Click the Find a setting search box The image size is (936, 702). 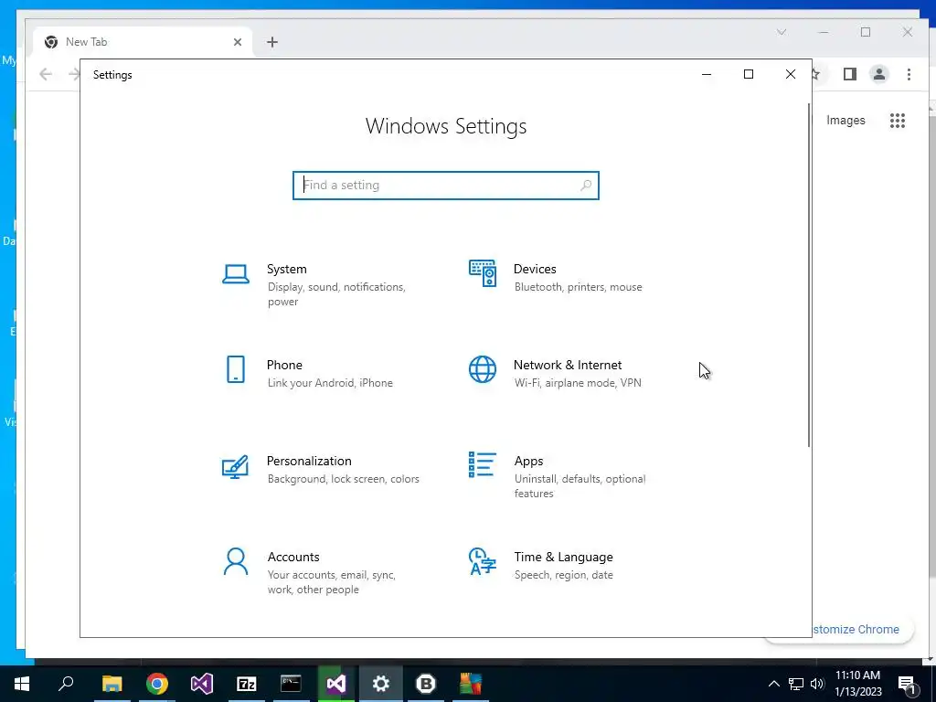click(446, 185)
